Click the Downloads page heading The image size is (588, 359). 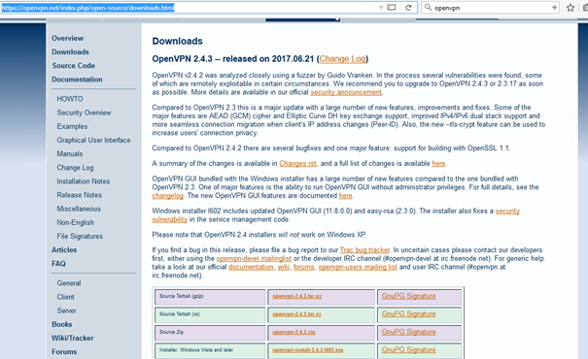tap(178, 41)
